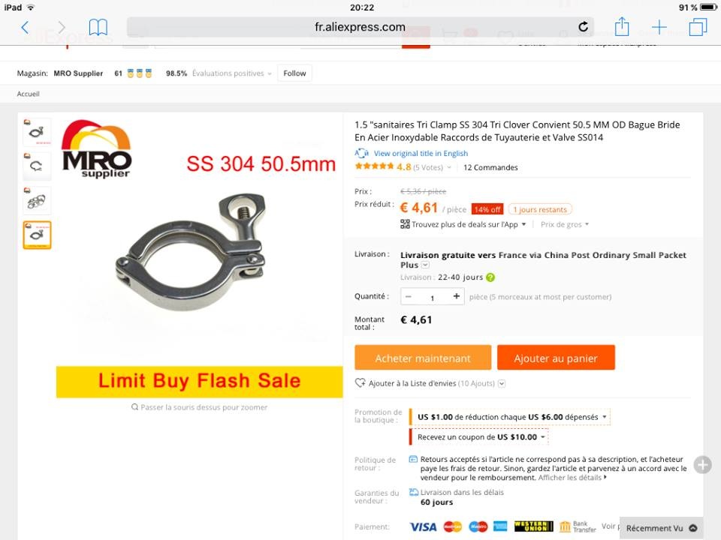Viewport: 721px width, 540px height.
Task: Open the Accueil store tab
Action: [28, 94]
